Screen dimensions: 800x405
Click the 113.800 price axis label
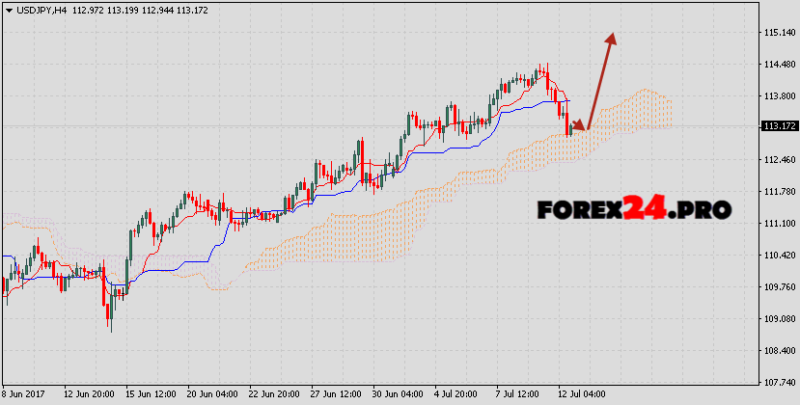(778, 96)
